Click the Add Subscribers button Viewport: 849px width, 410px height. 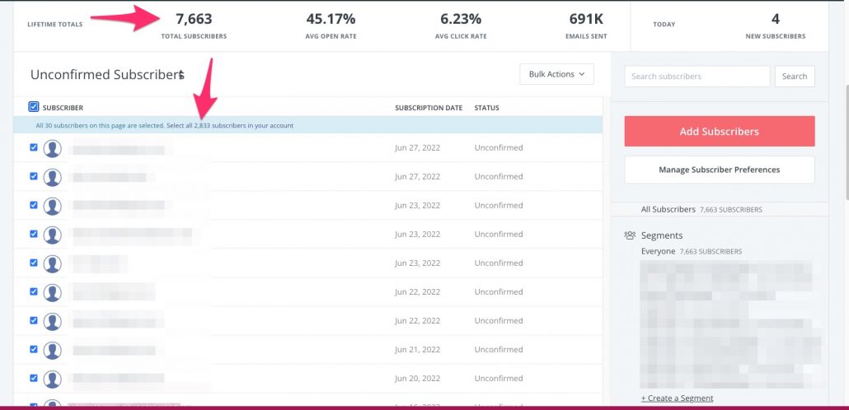click(x=719, y=132)
